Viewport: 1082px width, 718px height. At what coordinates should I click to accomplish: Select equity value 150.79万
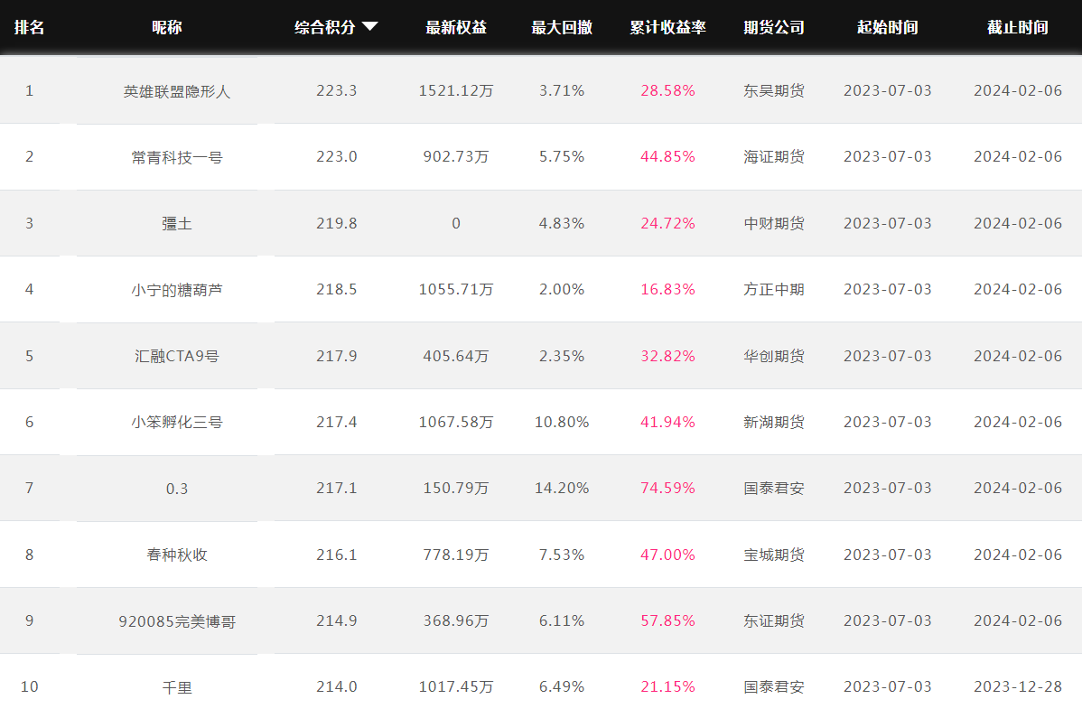click(456, 488)
